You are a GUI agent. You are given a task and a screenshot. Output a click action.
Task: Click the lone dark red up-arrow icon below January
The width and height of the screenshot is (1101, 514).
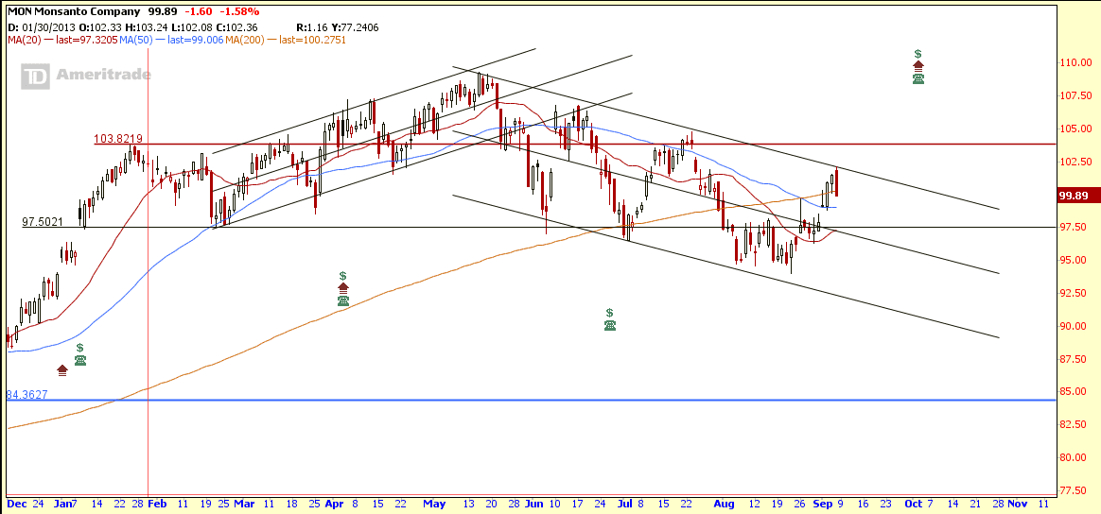point(62,370)
